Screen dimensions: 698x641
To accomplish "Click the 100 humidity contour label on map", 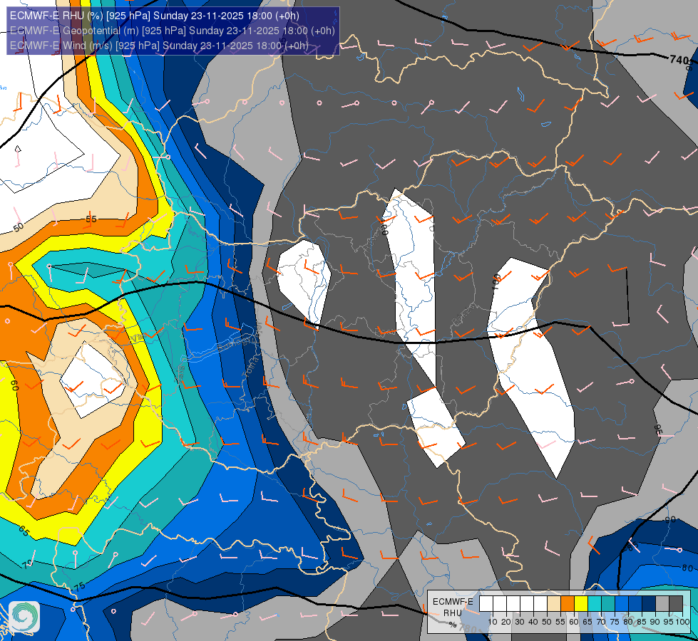I will click(x=497, y=281).
